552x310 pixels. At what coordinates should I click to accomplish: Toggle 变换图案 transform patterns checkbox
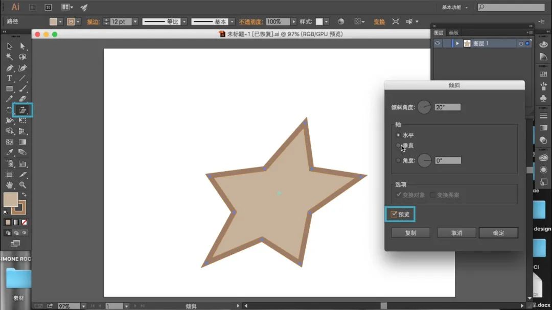click(x=433, y=195)
